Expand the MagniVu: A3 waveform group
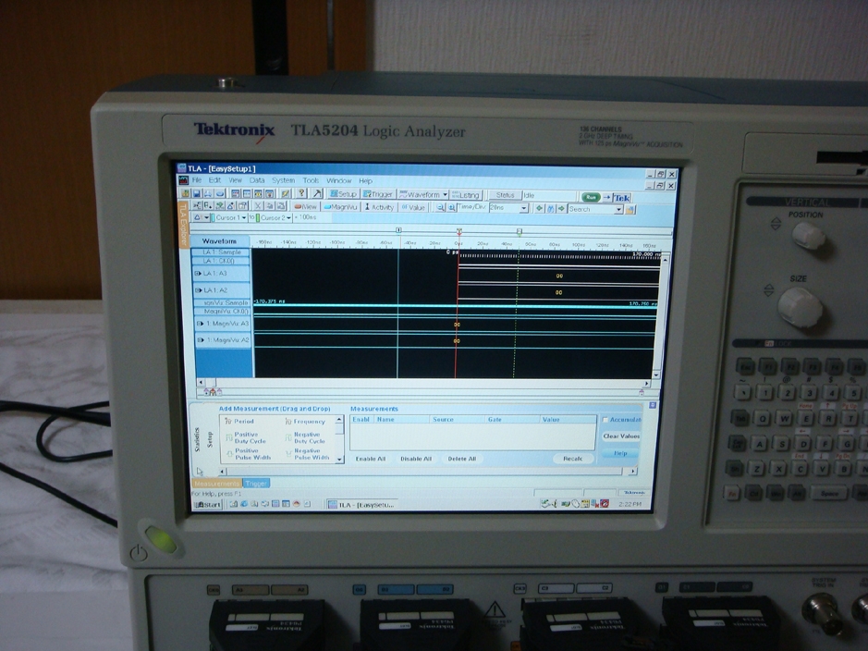868x651 pixels. click(200, 324)
